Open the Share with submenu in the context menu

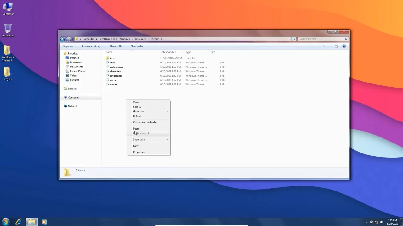(148, 139)
